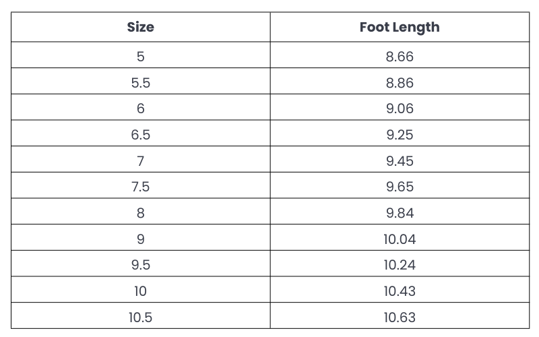
Task: Click the Size column header
Action: 140,27
